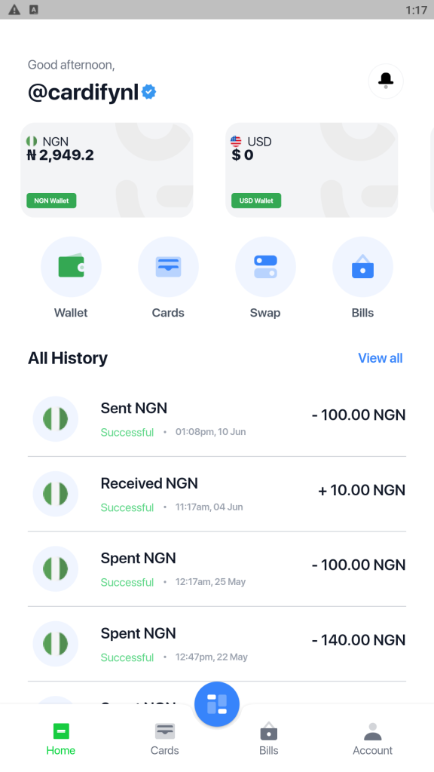Switch to the Cards bottom tab
Image resolution: width=434 pixels, height=772 pixels.
coord(164,739)
